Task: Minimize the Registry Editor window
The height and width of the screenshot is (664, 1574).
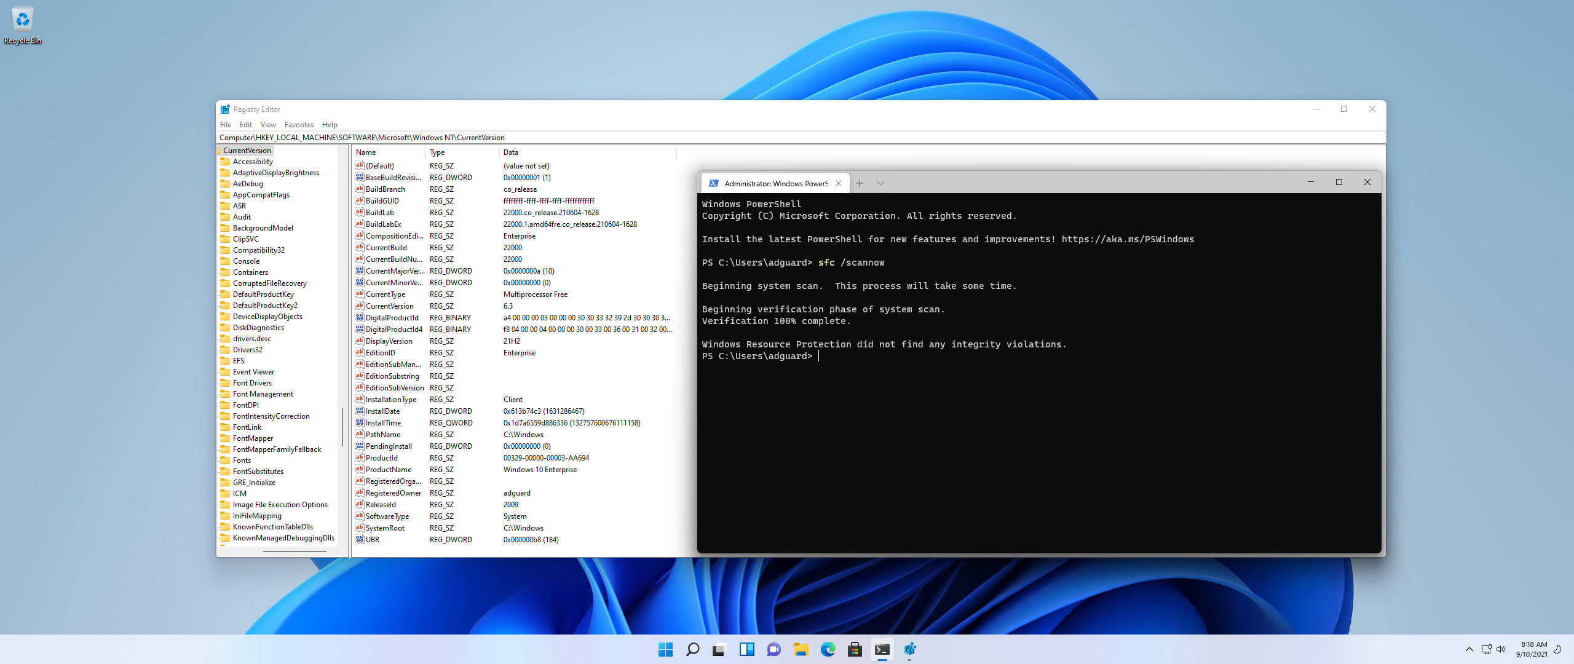Action: [1316, 109]
